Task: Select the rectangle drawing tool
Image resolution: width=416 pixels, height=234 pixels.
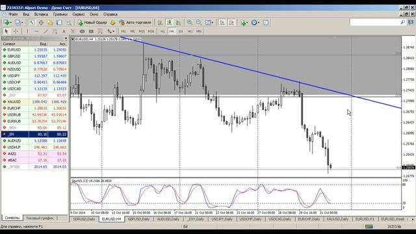Action: click(91, 31)
